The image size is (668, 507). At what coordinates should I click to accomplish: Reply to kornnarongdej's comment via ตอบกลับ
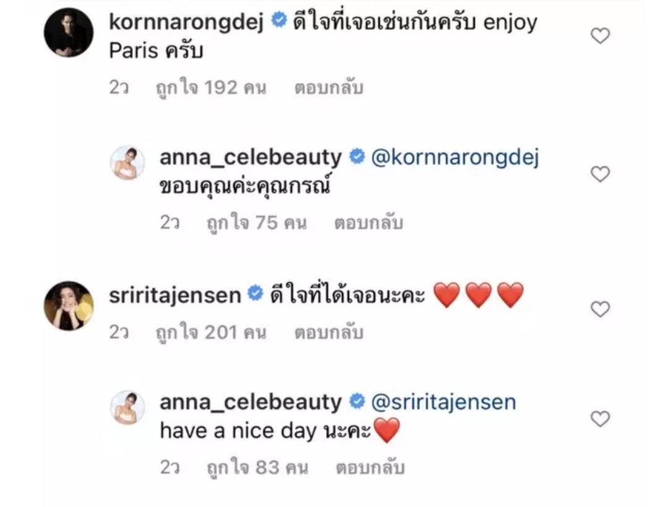coord(329,88)
